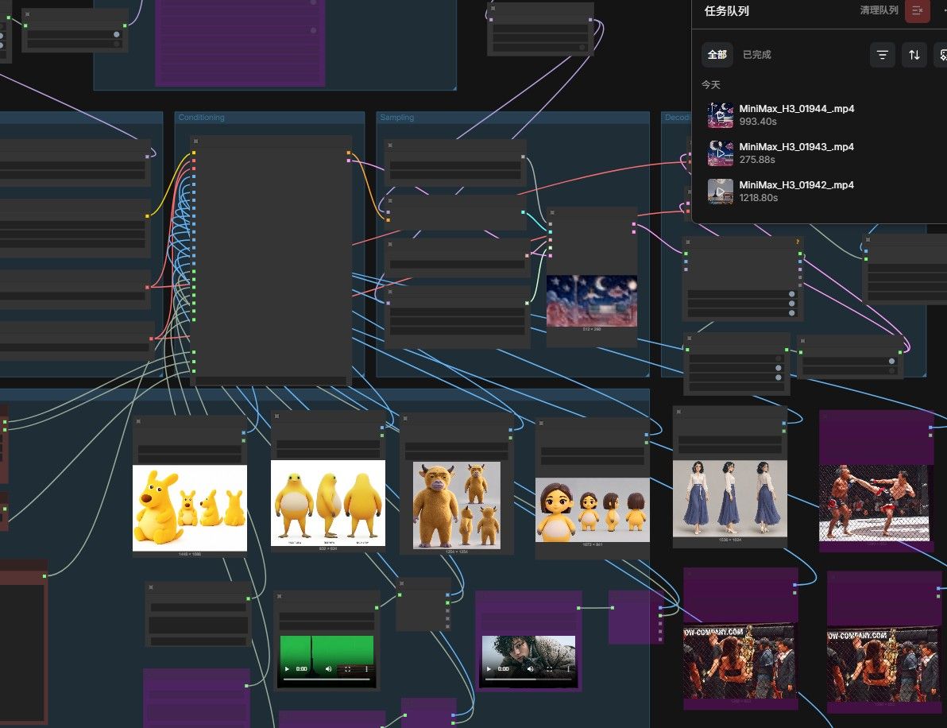This screenshot has height=728, width=947.
Task: Click the orange question mark node icon
Action: click(798, 242)
